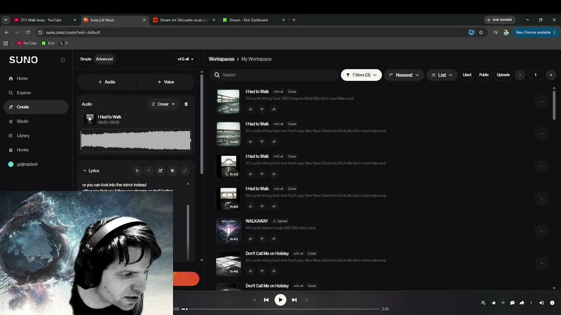Like the 4:33 I Had to Walk song

250,109
